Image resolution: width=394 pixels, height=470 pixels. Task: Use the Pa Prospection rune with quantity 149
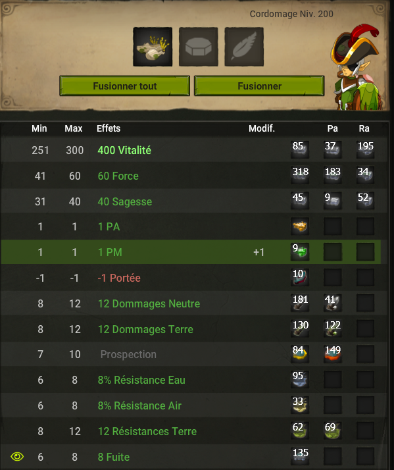coord(333,354)
